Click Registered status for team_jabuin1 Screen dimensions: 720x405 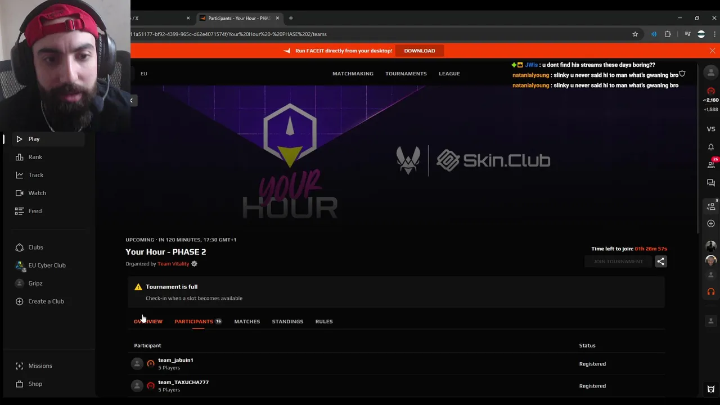pos(592,364)
